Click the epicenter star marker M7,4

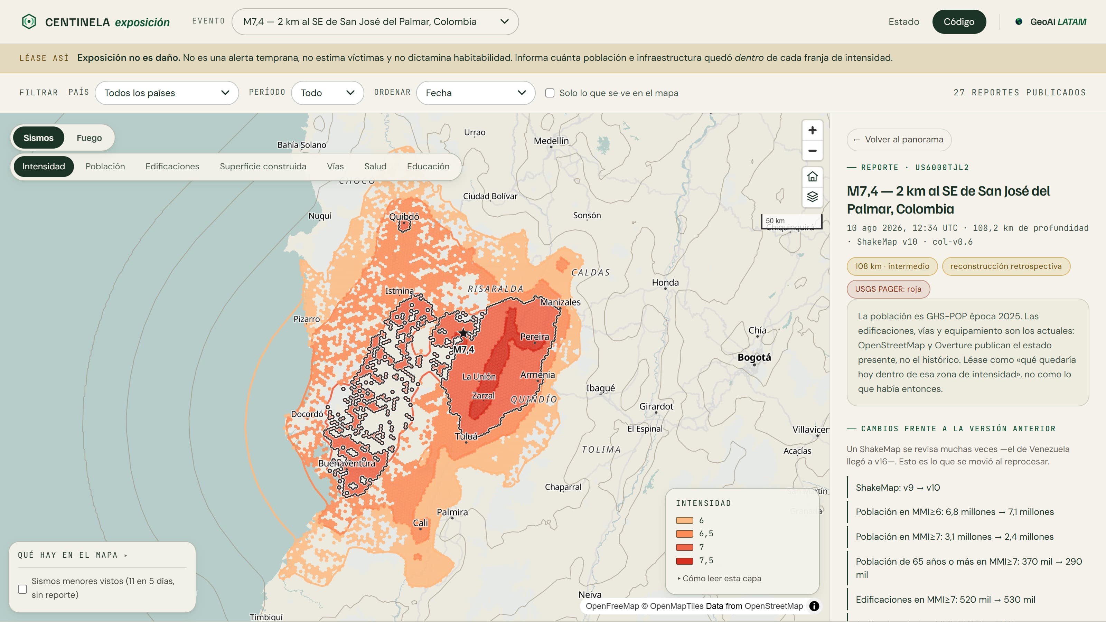pos(463,333)
